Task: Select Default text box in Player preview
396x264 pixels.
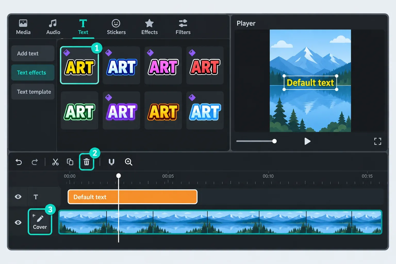Action: click(310, 83)
